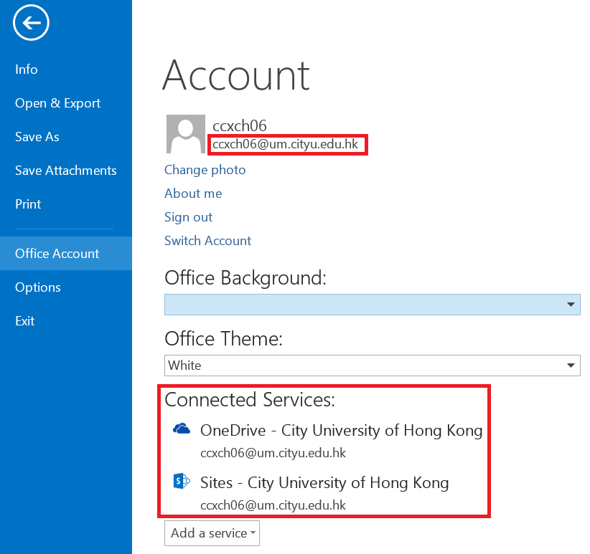
Task: Choose Save As from the sidebar
Action: pyautogui.click(x=37, y=137)
